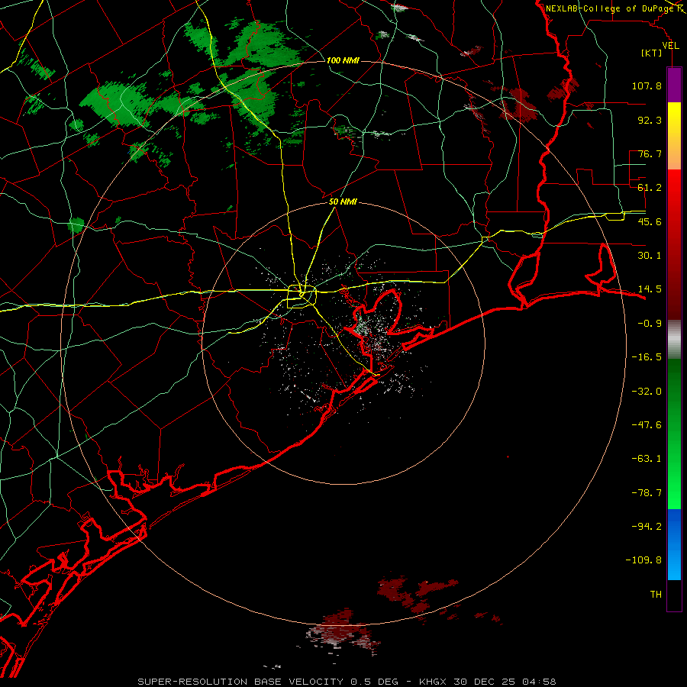This screenshot has height=687, width=687.
Task: Select the -32.0 value on velocity scale
Action: [647, 392]
